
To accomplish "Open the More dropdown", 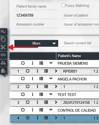I will click(36, 43).
